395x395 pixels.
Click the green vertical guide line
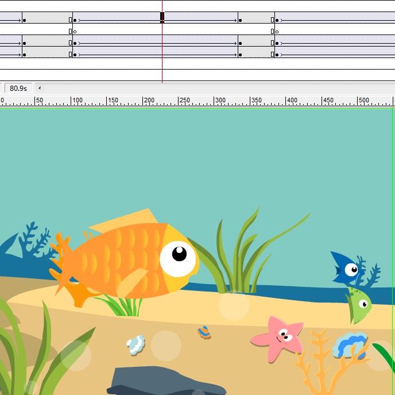tap(392, 230)
